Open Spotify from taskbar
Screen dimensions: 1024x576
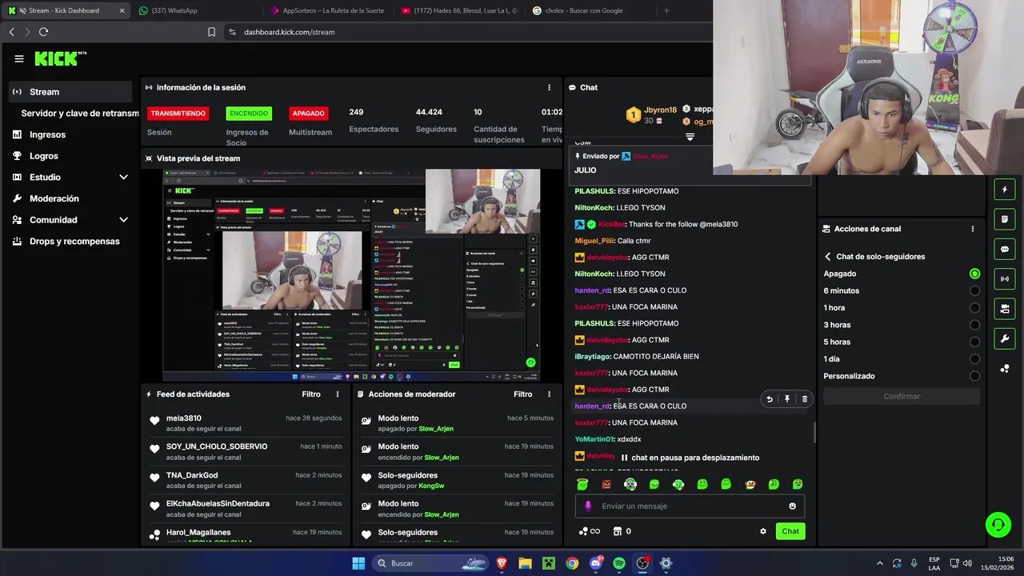619,563
